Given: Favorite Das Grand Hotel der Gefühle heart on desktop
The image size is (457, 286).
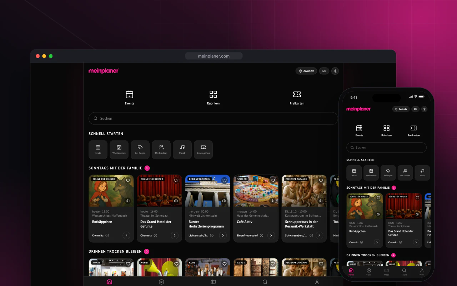Looking at the screenshot, I should 176,181.
